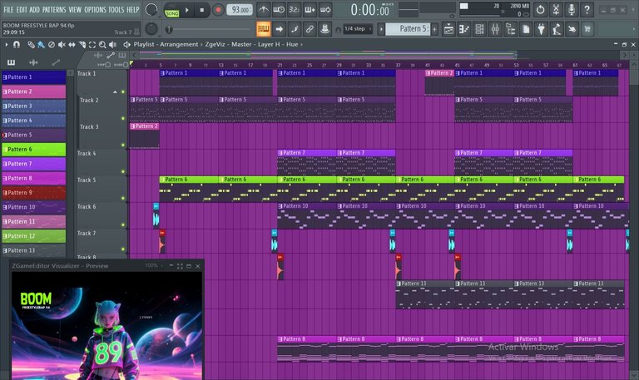Viewport: 639px width, 380px height.
Task: Open the plugin picker plug icon
Action: [x=541, y=29]
